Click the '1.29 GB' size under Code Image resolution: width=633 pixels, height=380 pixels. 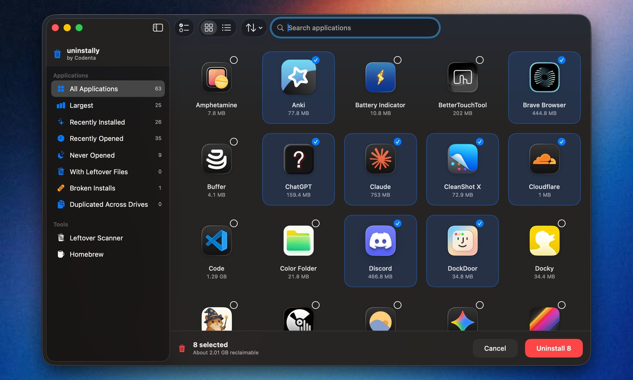[217, 276]
